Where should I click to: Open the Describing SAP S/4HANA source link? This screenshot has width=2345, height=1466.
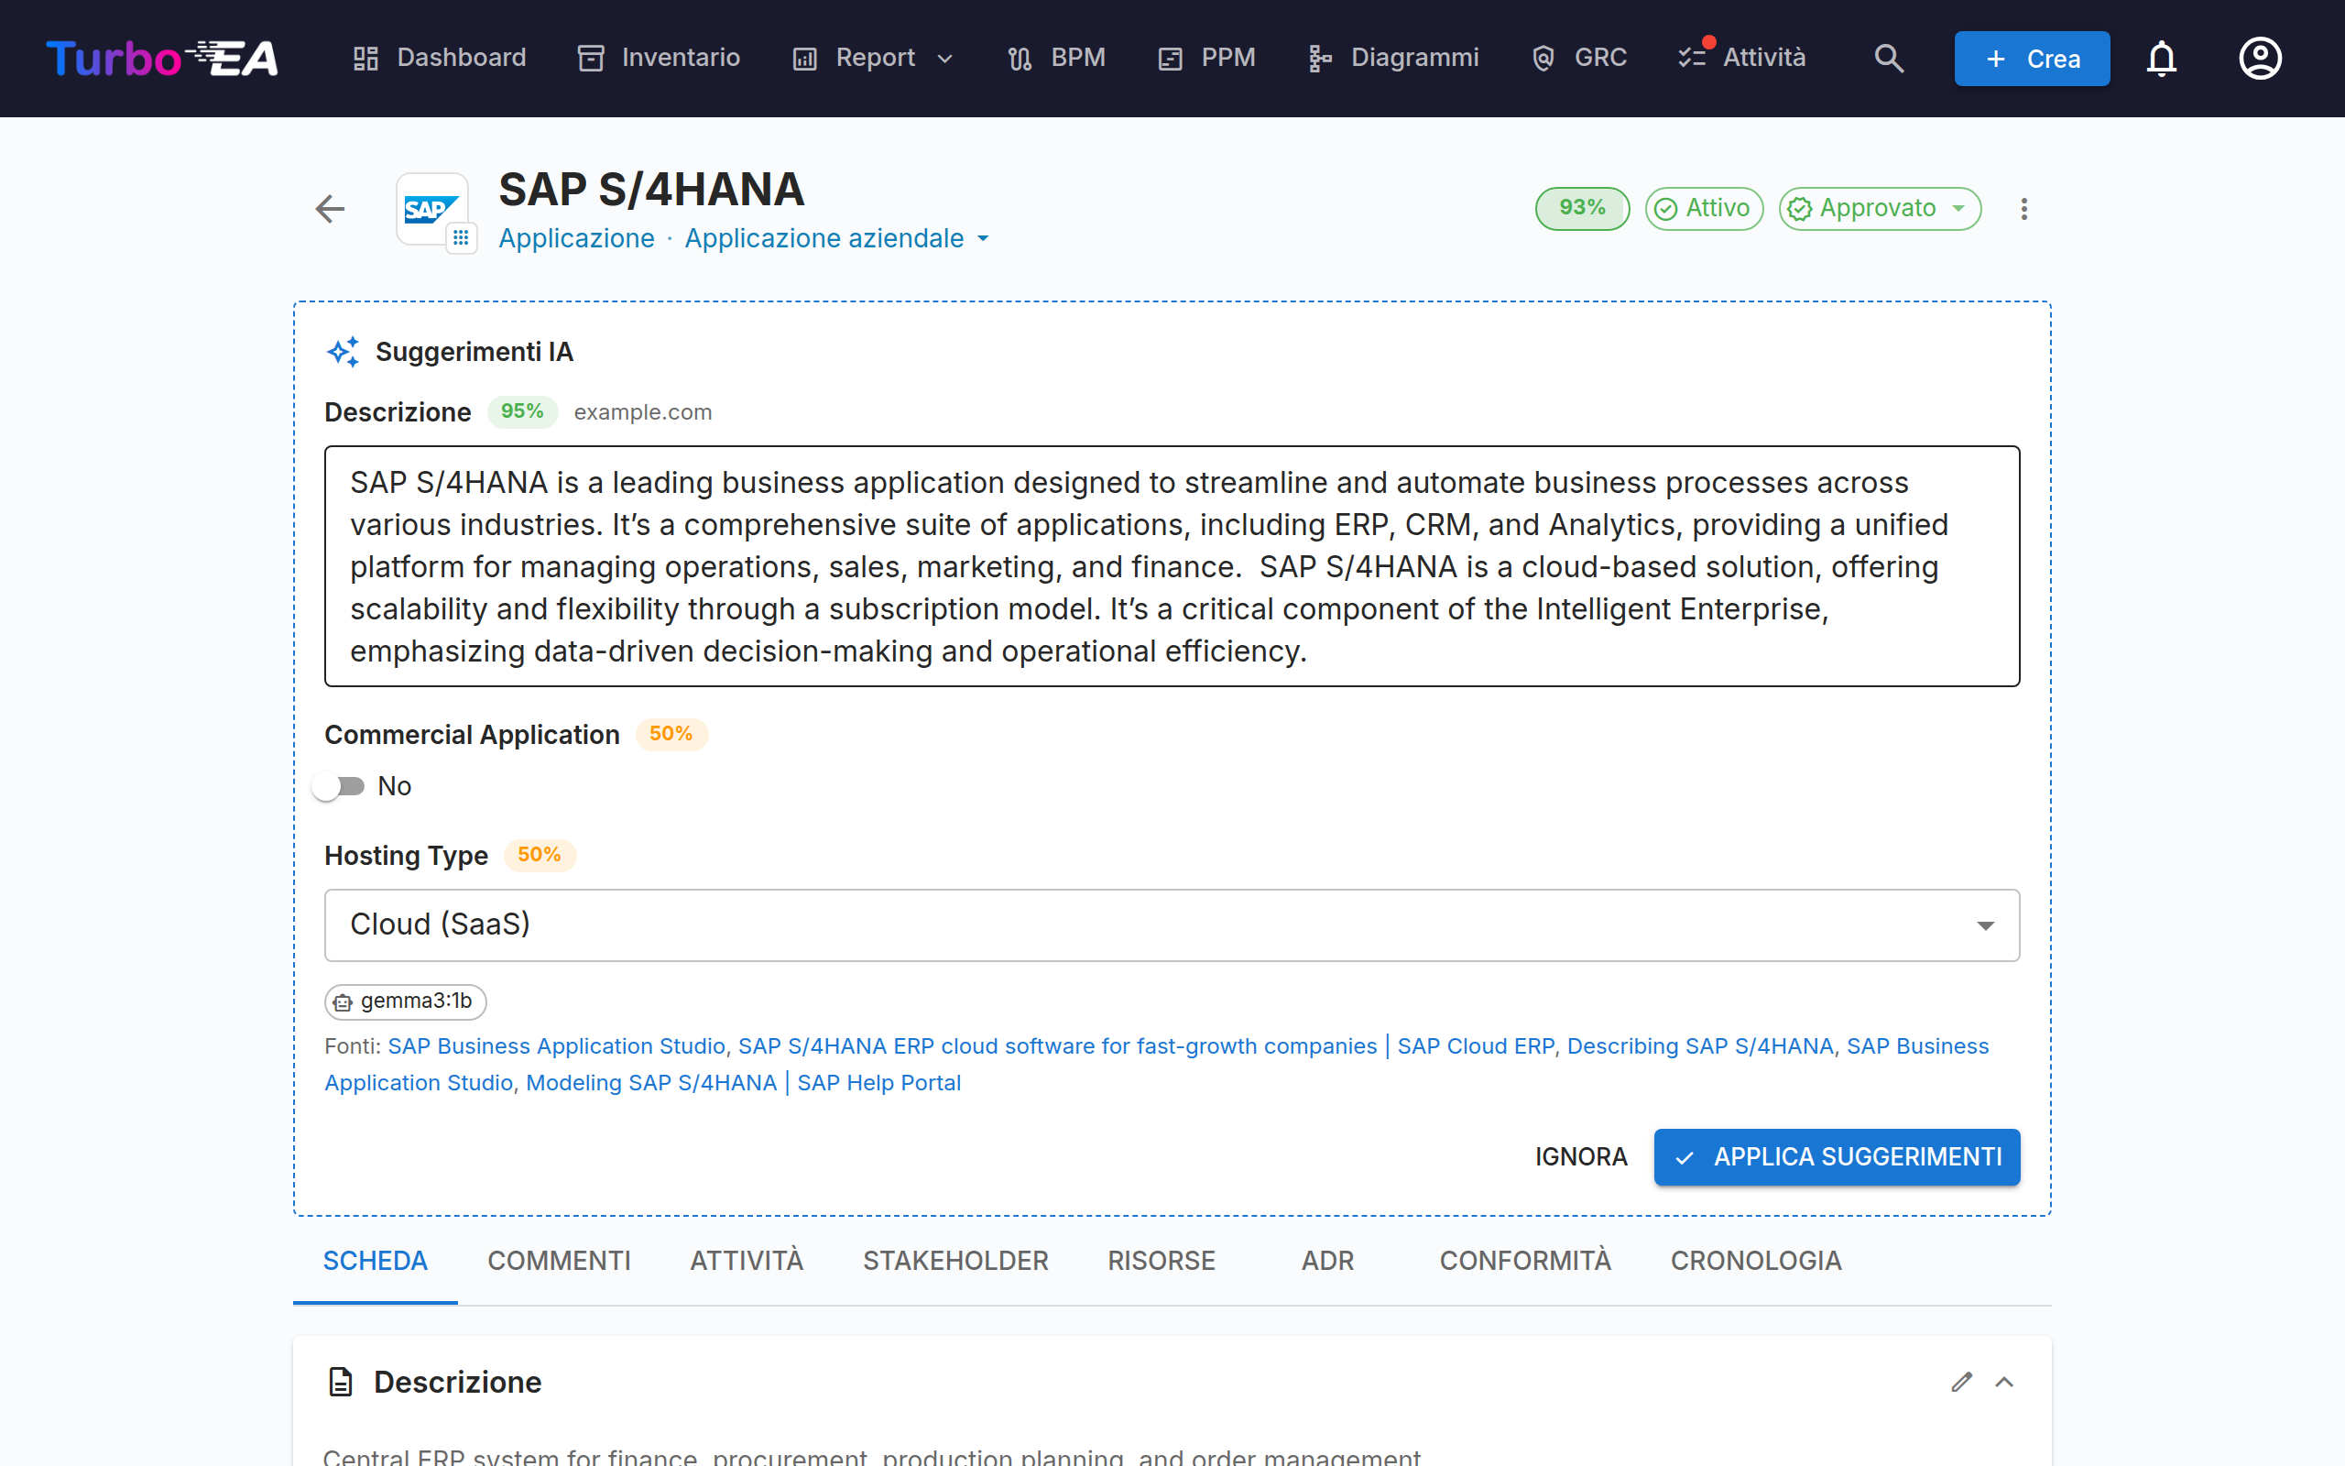(1699, 1046)
